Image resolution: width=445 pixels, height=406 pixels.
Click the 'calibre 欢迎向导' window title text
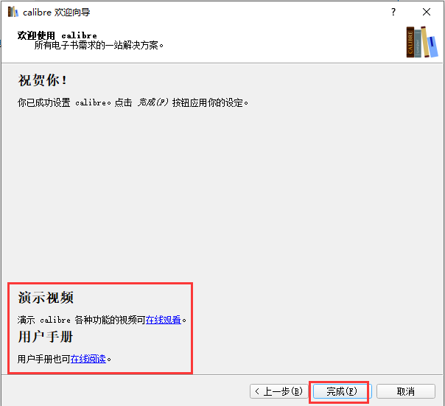[x=57, y=13]
